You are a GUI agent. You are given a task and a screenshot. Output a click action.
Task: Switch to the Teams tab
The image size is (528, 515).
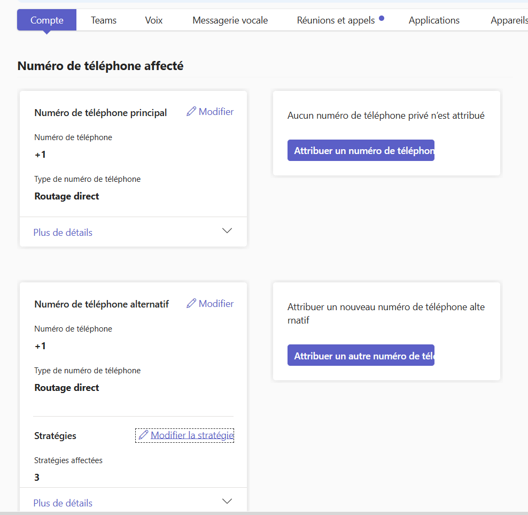(104, 20)
